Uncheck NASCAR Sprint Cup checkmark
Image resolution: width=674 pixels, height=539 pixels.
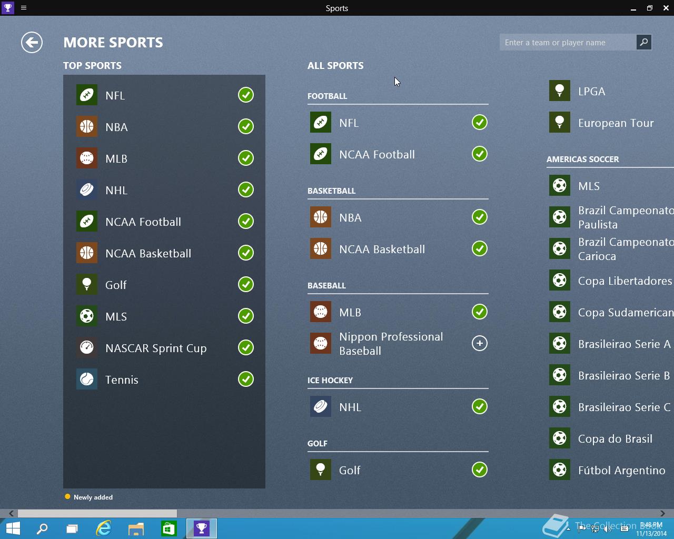pos(246,347)
